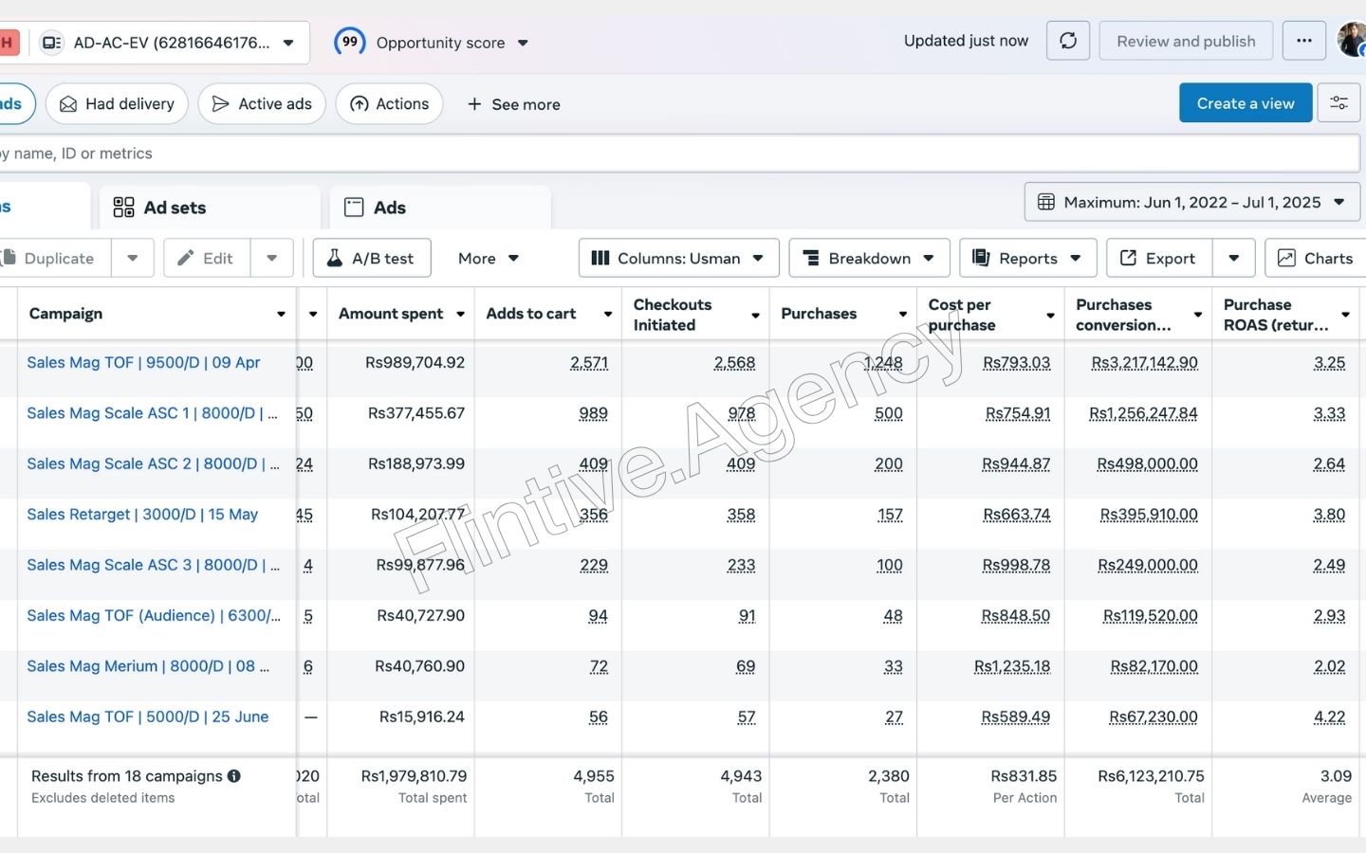Click the Create a view button
1366x853 pixels.
click(x=1245, y=103)
